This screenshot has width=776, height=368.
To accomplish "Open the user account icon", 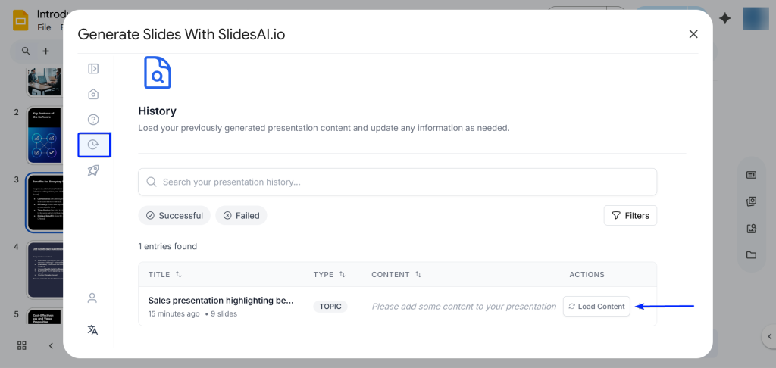I will [92, 298].
